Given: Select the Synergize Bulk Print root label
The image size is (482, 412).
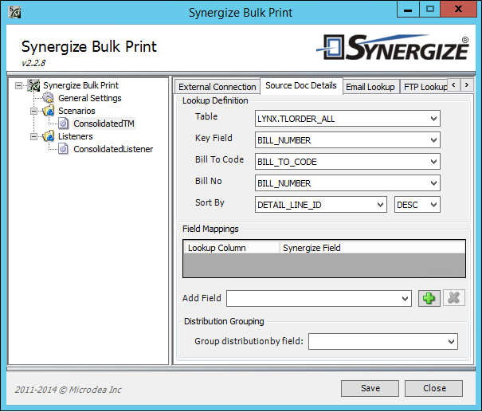Looking at the screenshot, I should [x=80, y=85].
